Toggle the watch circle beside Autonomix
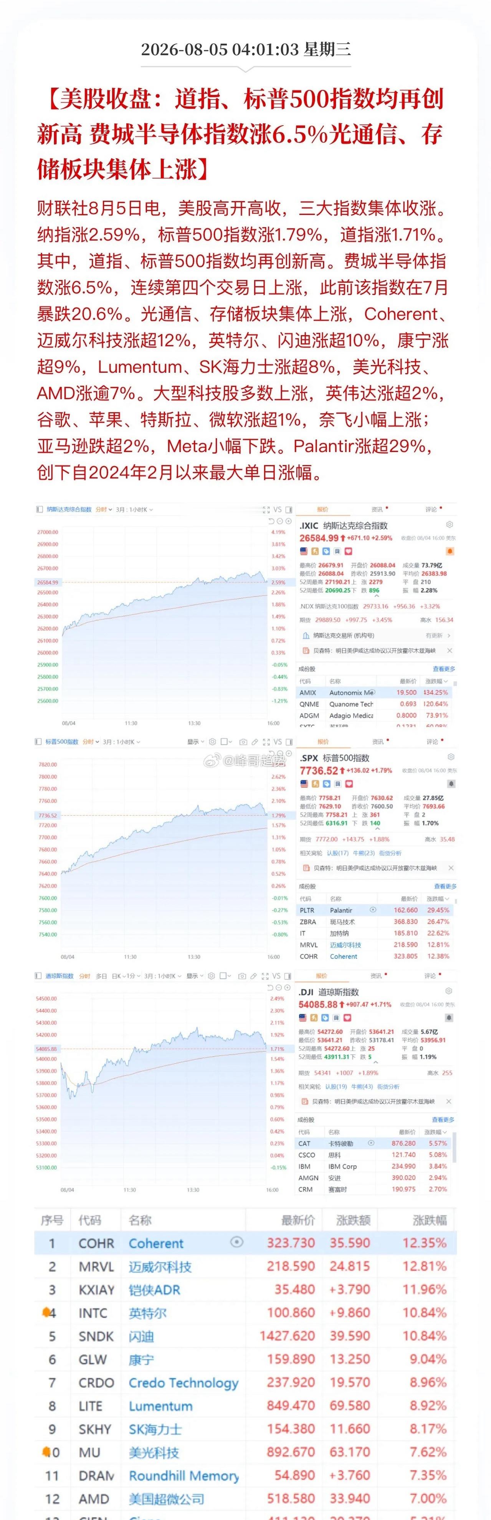491x1520 pixels. [372, 692]
